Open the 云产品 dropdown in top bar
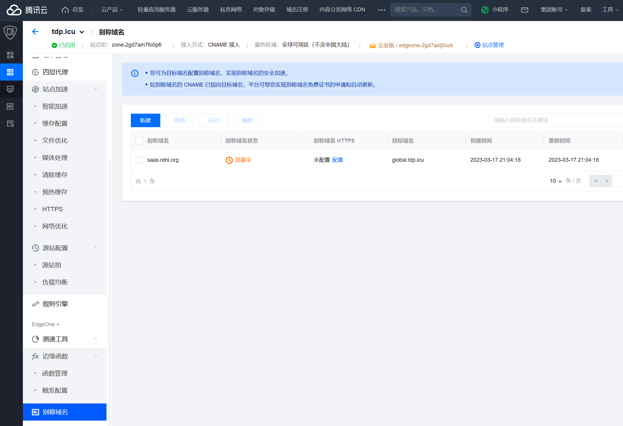623x426 pixels. point(112,10)
